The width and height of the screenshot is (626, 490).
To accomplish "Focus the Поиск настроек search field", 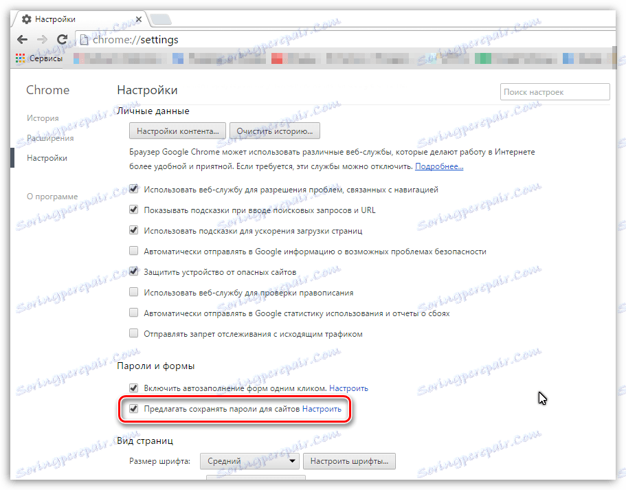I will pyautogui.click(x=555, y=92).
